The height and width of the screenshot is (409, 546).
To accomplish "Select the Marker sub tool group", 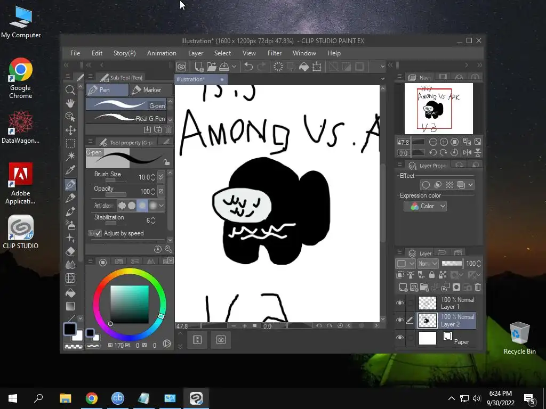I will 151,89.
